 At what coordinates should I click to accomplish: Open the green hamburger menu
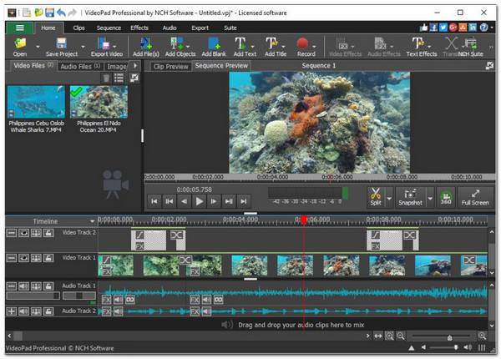pos(19,28)
